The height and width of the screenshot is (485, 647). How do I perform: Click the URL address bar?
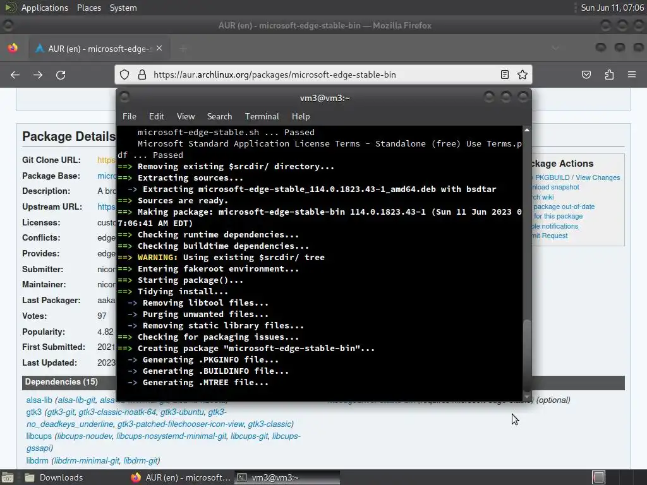[323, 75]
